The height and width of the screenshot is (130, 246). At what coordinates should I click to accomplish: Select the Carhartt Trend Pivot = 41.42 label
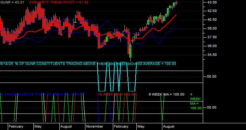click(x=59, y=2)
